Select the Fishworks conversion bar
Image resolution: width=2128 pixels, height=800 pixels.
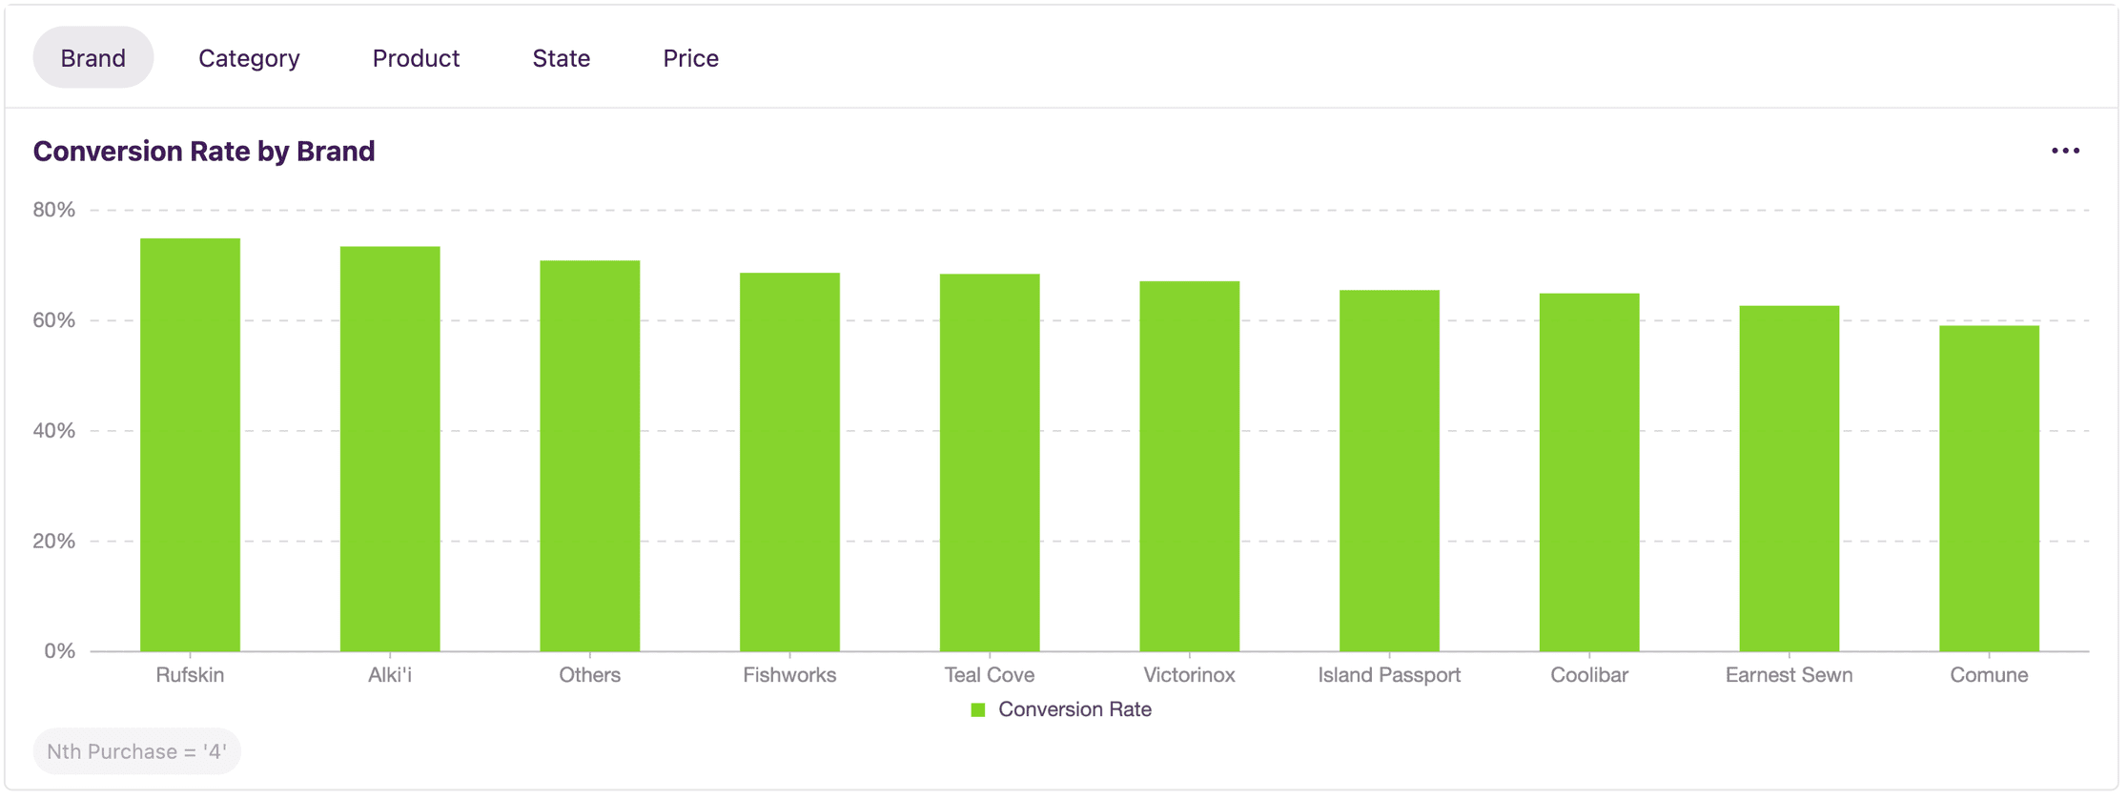(x=789, y=462)
